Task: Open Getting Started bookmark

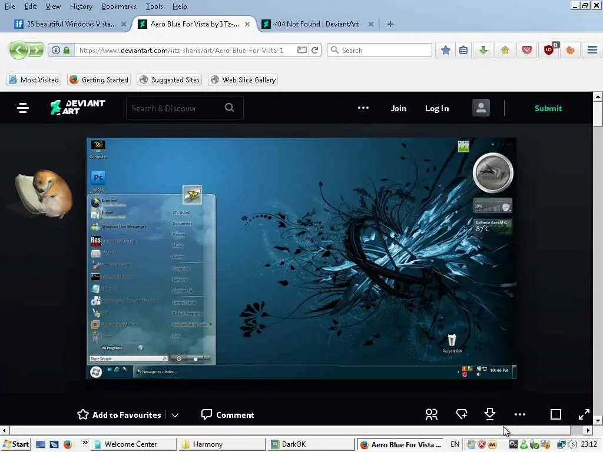Action: tap(99, 79)
